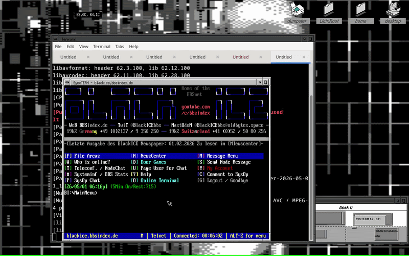Select NewsCenter in BBS menu
Image resolution: width=409 pixels, height=256 pixels.
(x=149, y=156)
